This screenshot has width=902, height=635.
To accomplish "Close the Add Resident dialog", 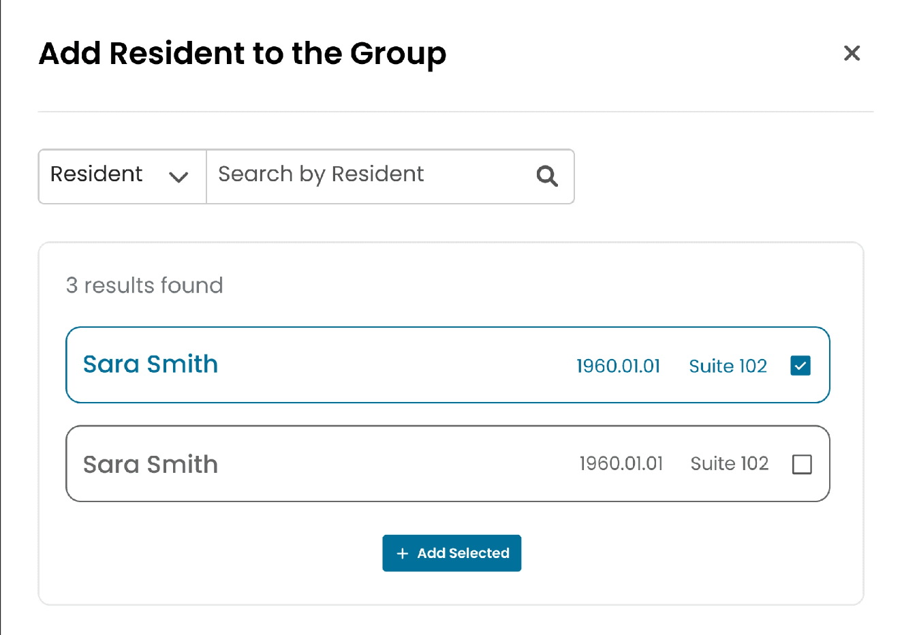I will (x=852, y=53).
